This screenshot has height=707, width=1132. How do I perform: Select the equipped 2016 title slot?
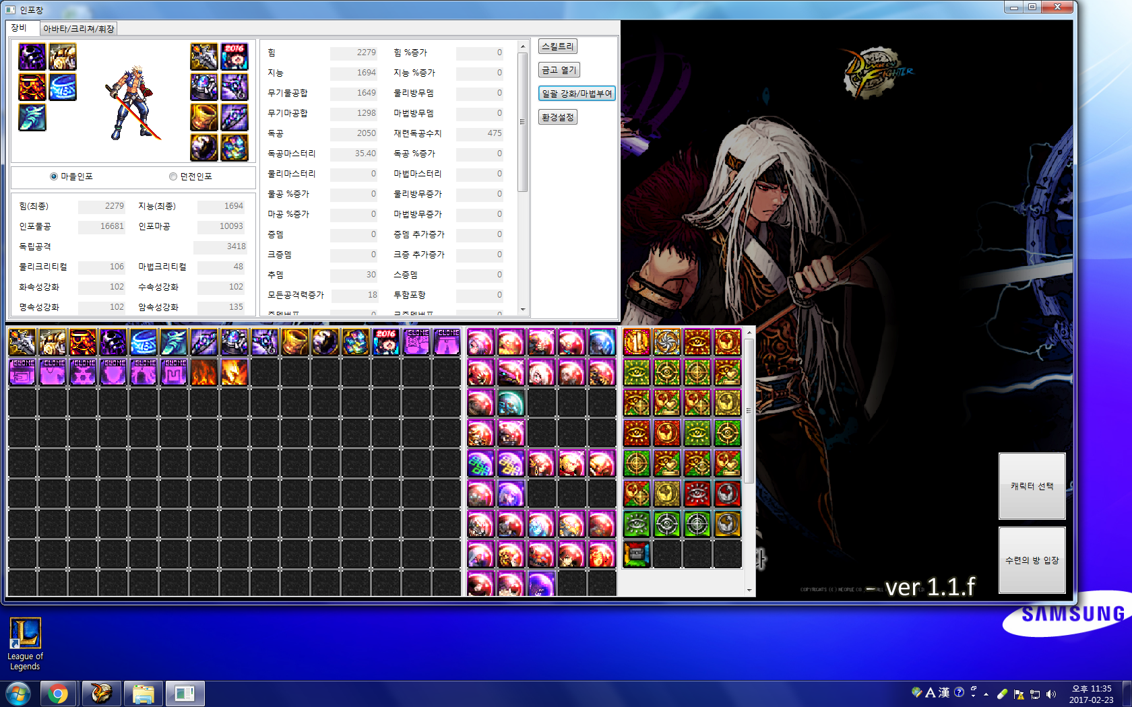point(234,57)
